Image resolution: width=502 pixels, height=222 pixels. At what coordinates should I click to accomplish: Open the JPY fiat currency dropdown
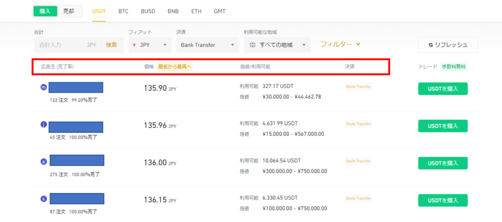pos(150,45)
